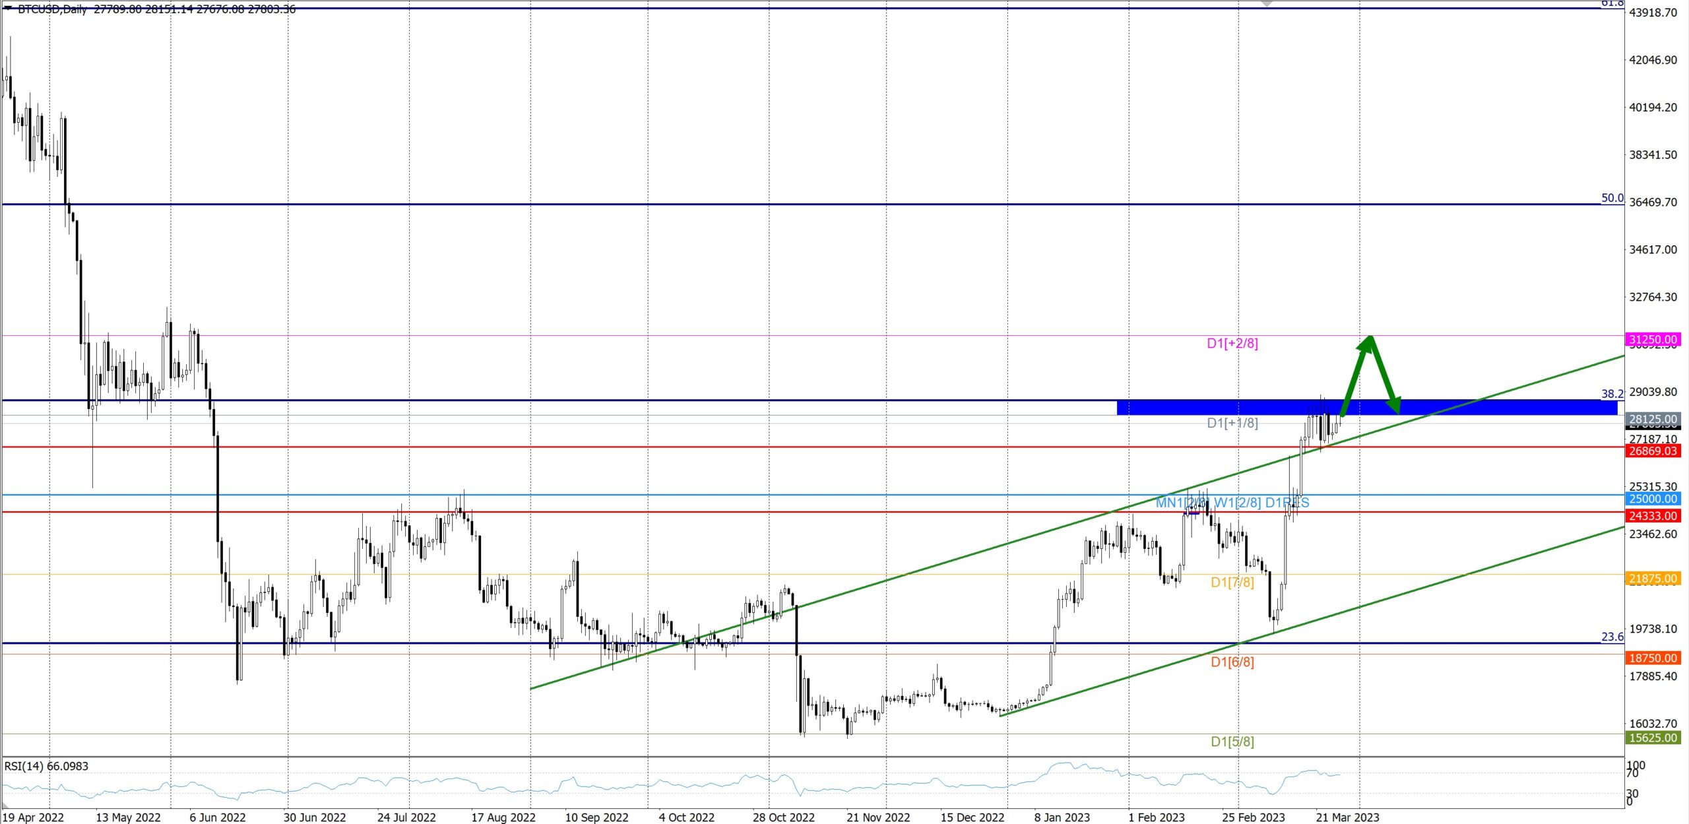Click the green 15625.00 price tag

pyautogui.click(x=1653, y=738)
